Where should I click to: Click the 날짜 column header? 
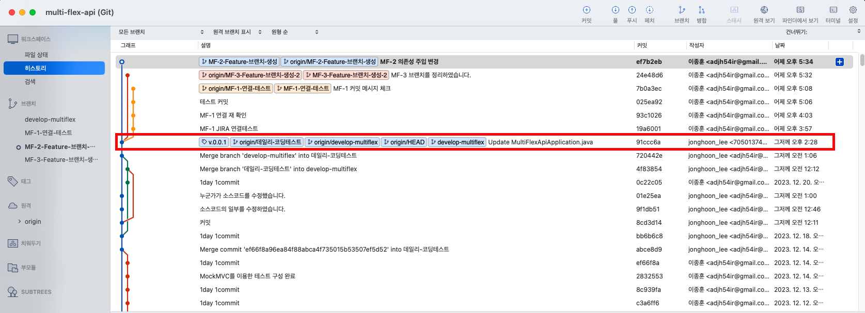coord(780,45)
